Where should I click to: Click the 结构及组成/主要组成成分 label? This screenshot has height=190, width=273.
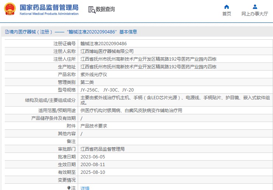point(50,100)
